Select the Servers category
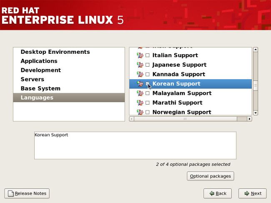271x203 pixels. coord(69,79)
